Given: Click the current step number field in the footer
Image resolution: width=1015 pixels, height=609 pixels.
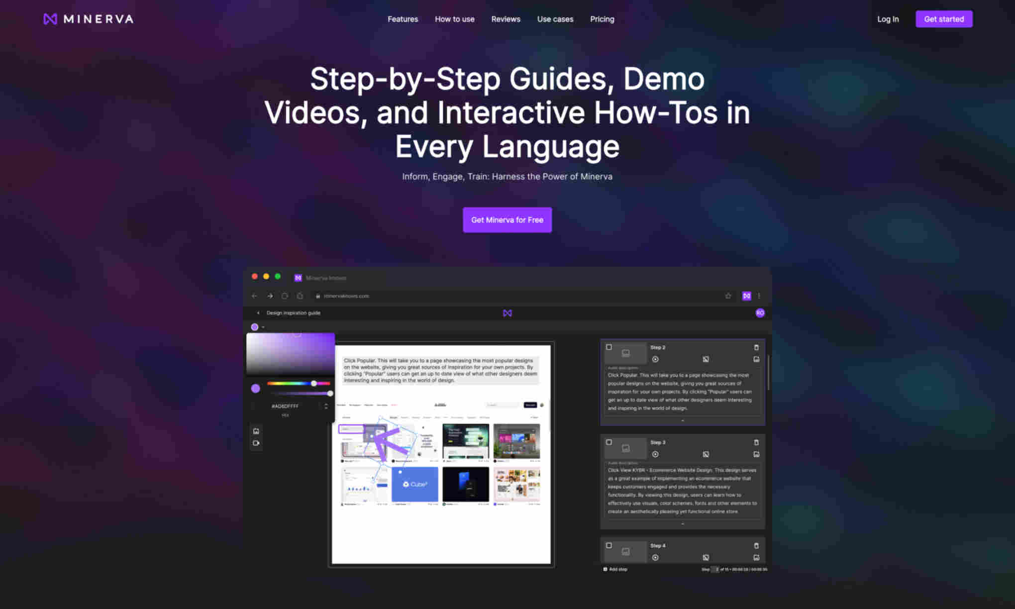Looking at the screenshot, I should [715, 569].
